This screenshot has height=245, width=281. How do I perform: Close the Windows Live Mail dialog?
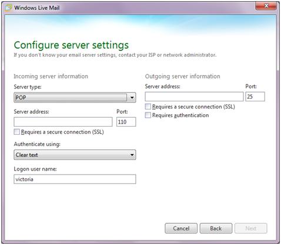pyautogui.click(x=266, y=6)
